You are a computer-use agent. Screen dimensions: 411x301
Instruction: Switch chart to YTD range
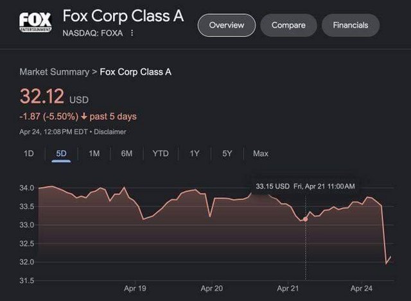(161, 153)
